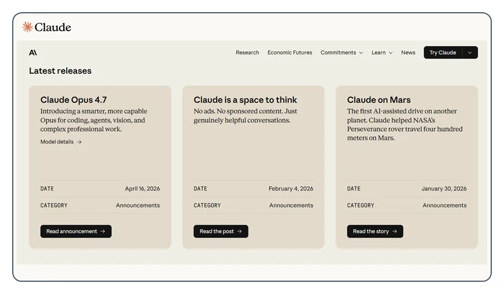
Task: Select the April 16, 2026 date
Action: pos(142,188)
